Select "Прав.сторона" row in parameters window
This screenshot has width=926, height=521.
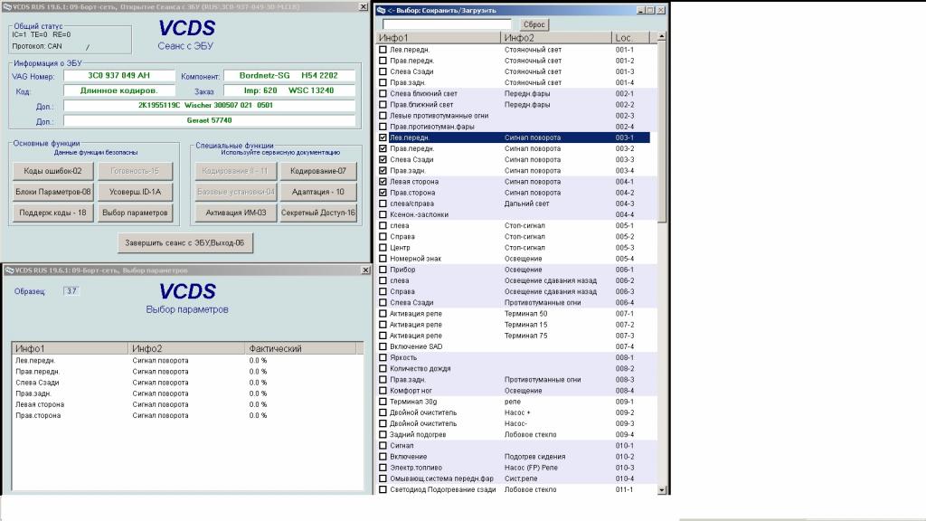click(186, 416)
